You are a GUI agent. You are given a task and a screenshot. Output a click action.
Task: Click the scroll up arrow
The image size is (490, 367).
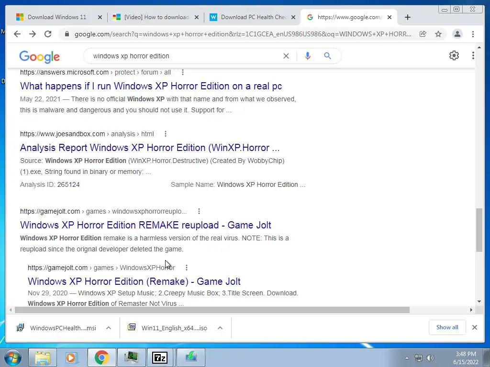(x=479, y=47)
